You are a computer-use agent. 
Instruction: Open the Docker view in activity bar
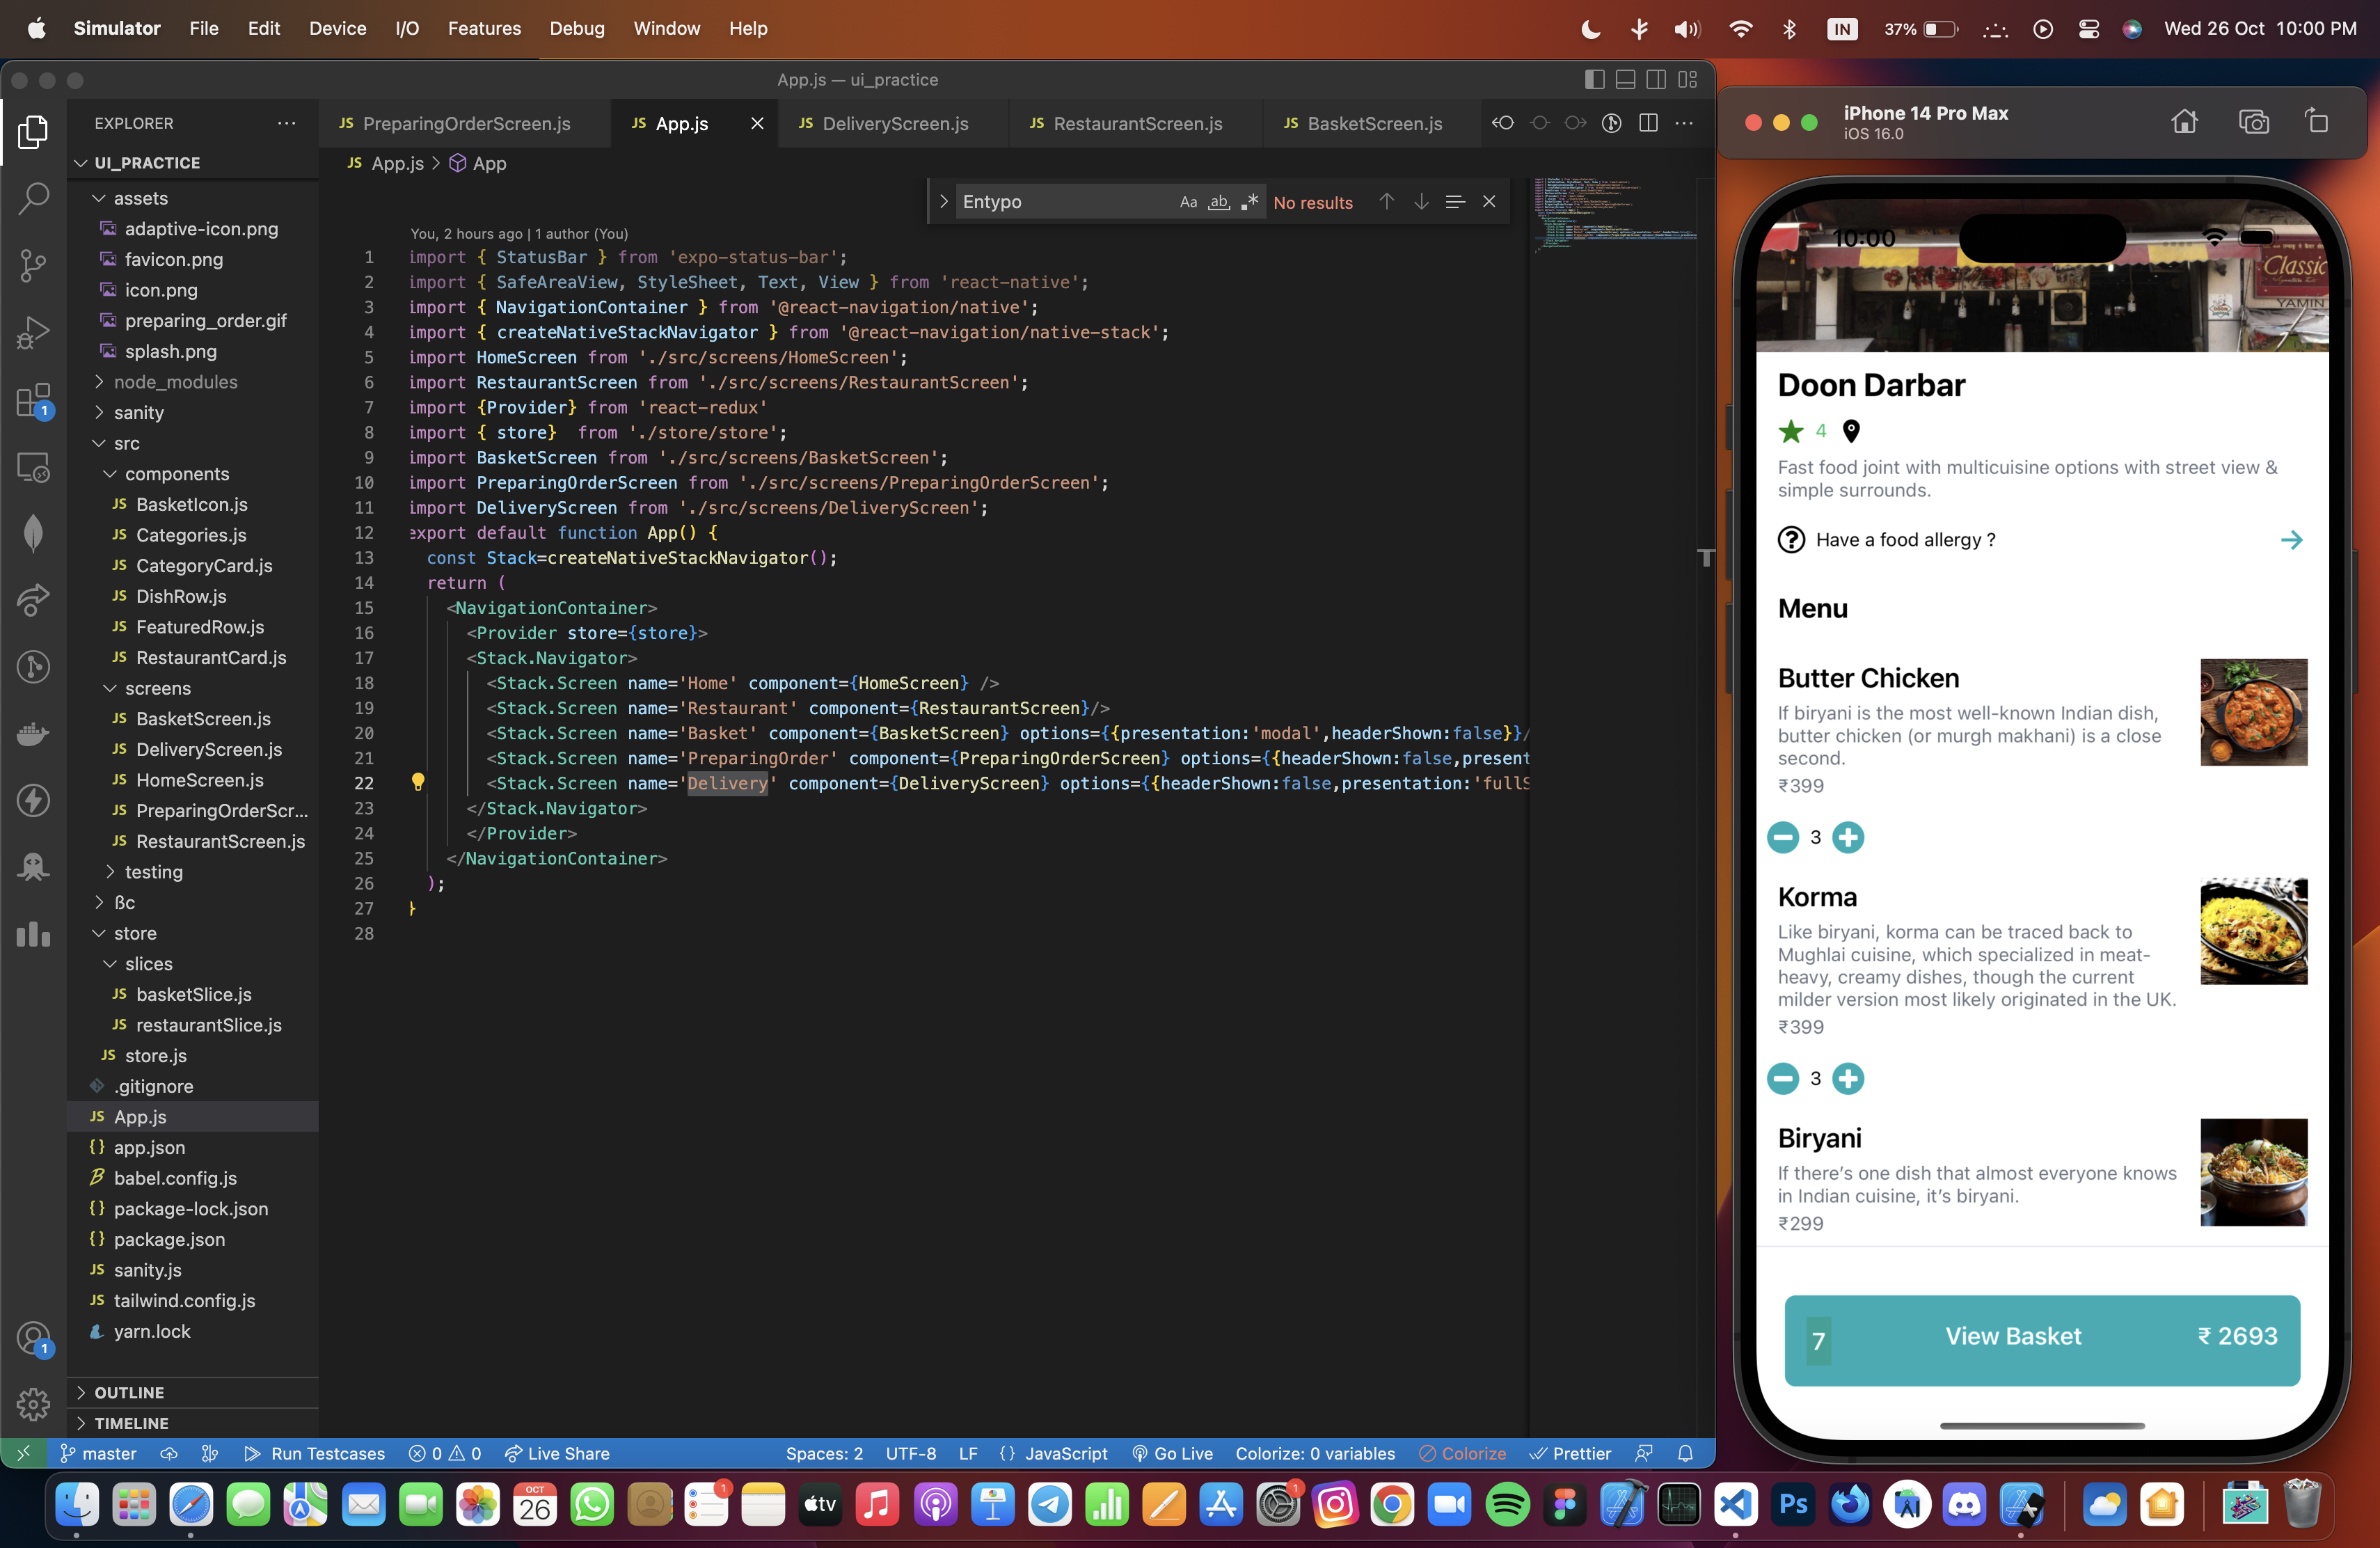tap(33, 733)
